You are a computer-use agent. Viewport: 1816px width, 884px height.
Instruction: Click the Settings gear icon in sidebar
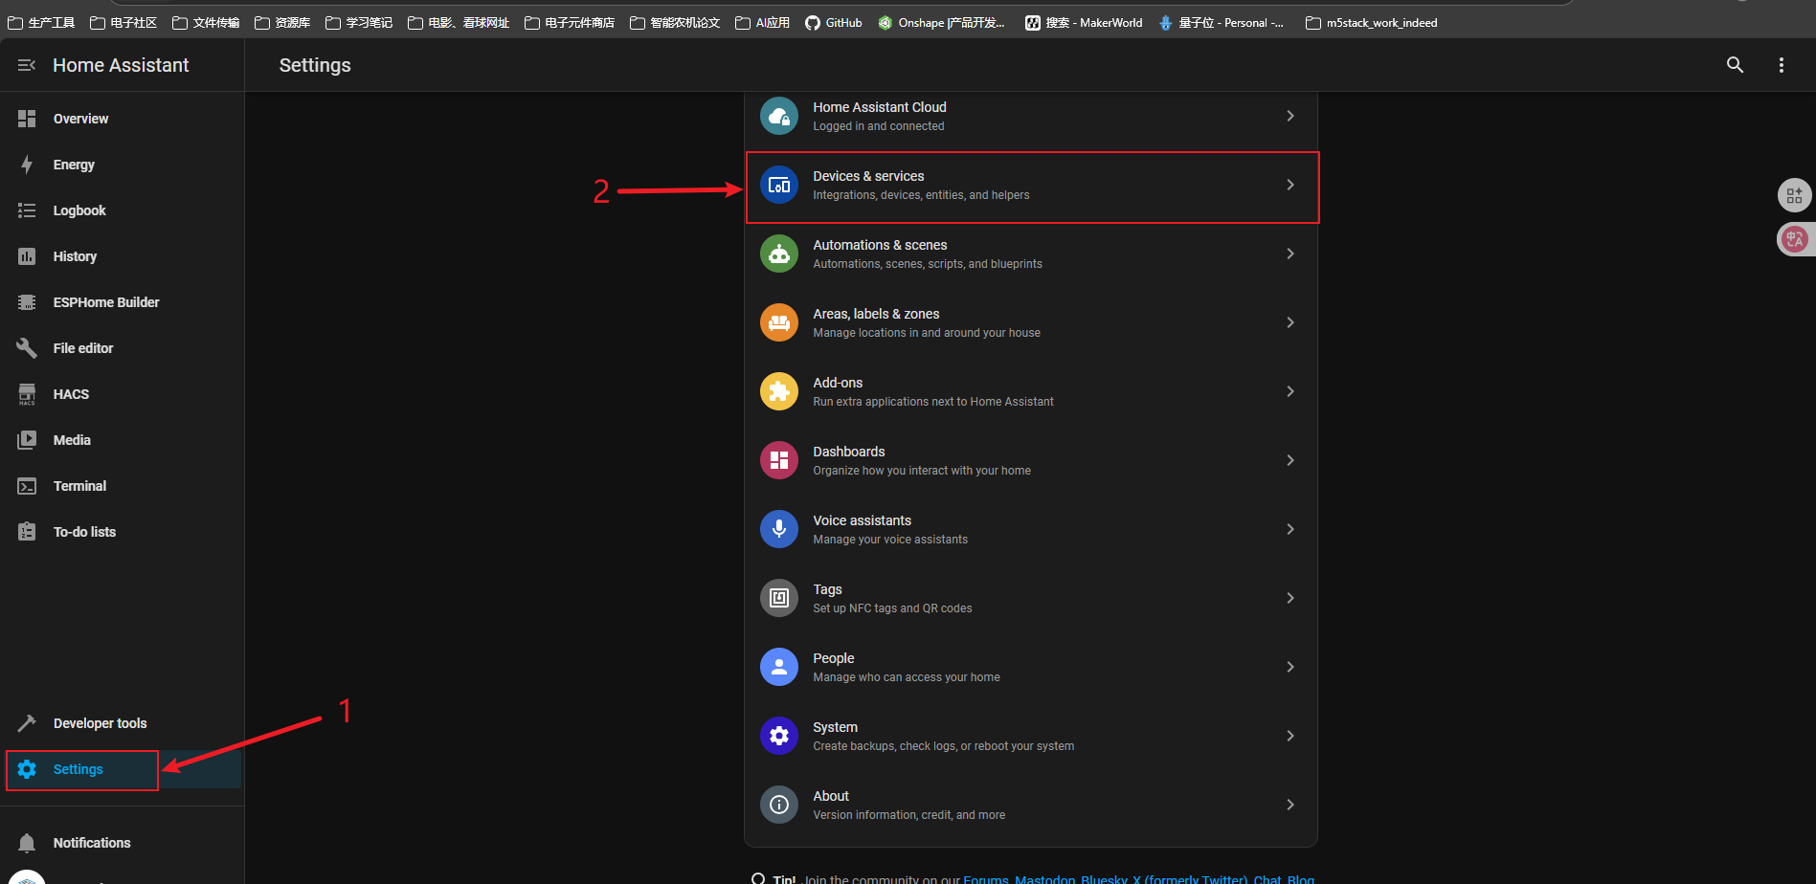27,769
